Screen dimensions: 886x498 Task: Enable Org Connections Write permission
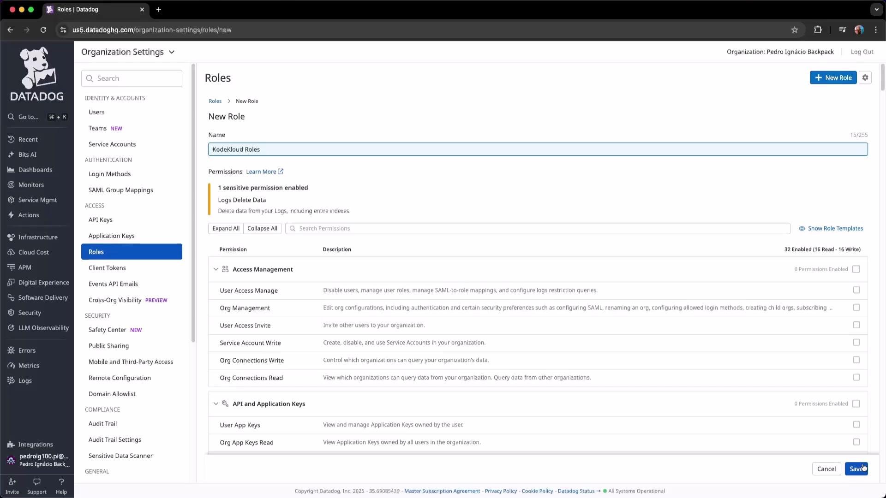pyautogui.click(x=856, y=360)
